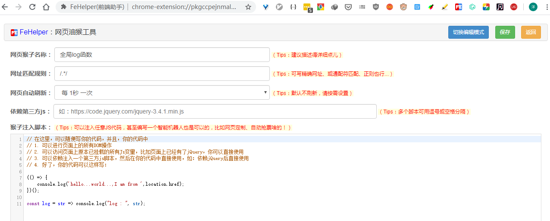Click the browser address bar URL
550x221 pixels.
(x=184, y=7)
